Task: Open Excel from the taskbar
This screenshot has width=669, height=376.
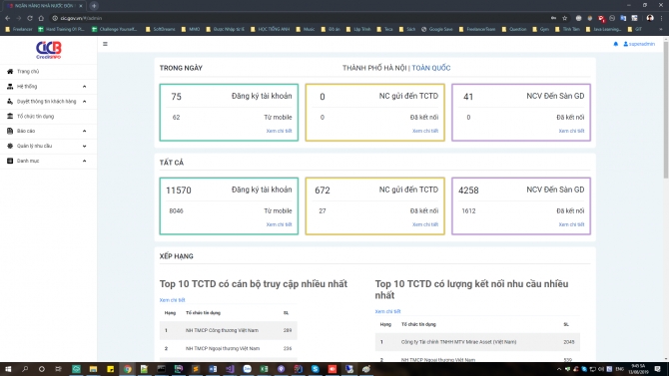Action: coord(264,369)
